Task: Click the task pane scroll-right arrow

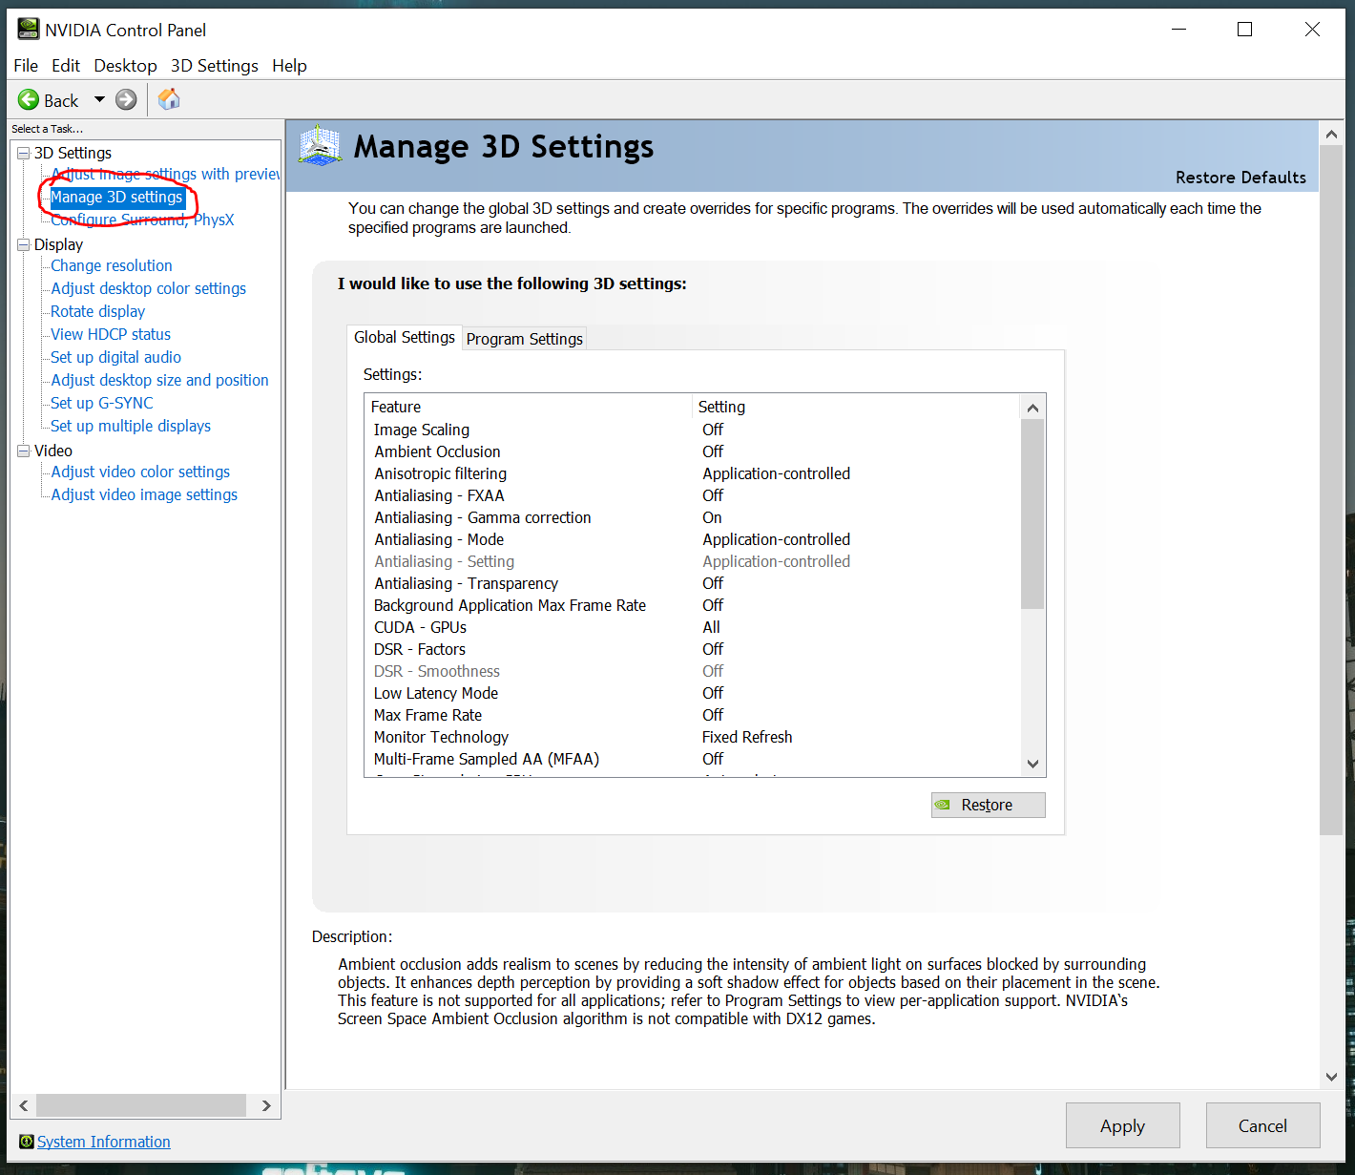Action: 266,1105
